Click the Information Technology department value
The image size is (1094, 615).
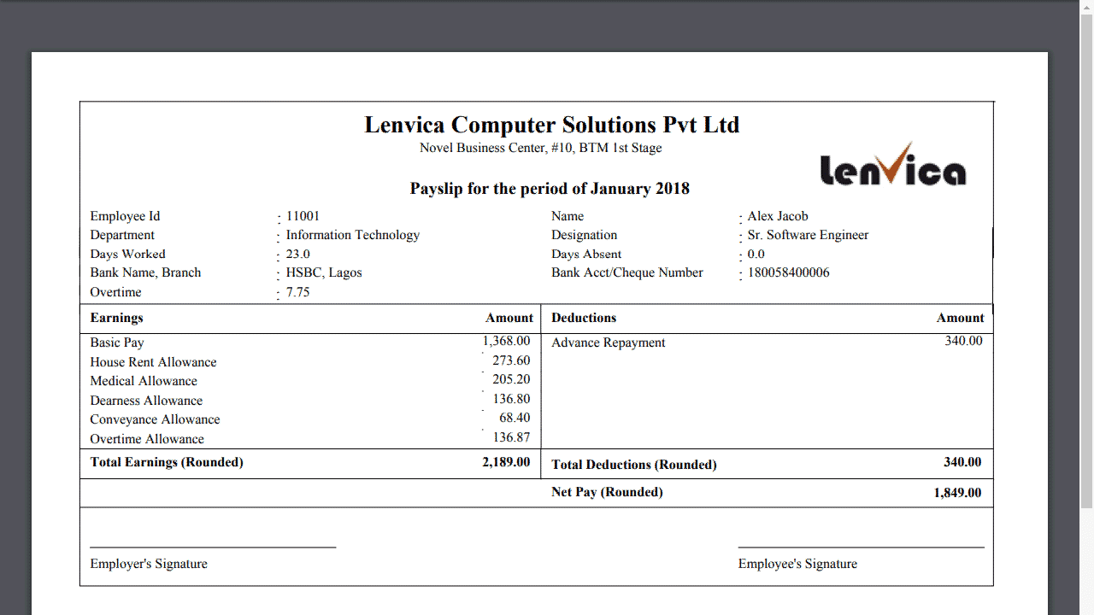[352, 235]
